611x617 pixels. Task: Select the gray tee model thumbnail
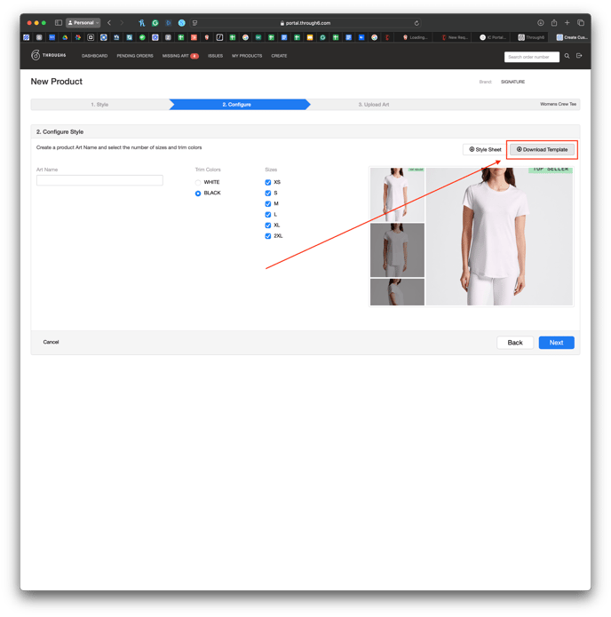tap(397, 249)
